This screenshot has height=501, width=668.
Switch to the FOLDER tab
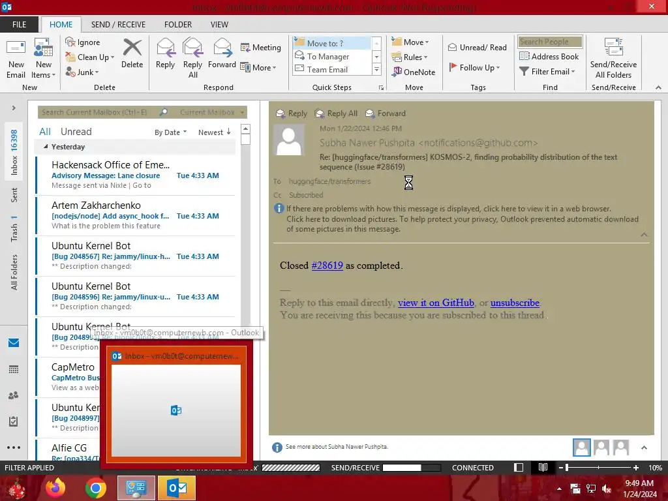(x=178, y=25)
